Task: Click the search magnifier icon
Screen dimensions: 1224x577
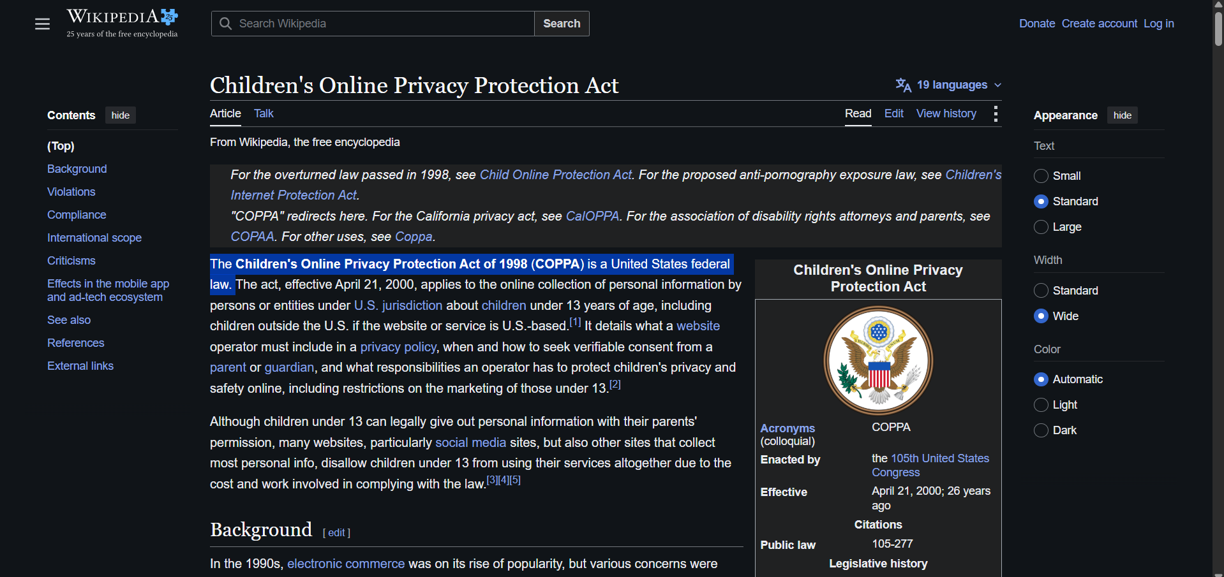Action: pos(225,24)
